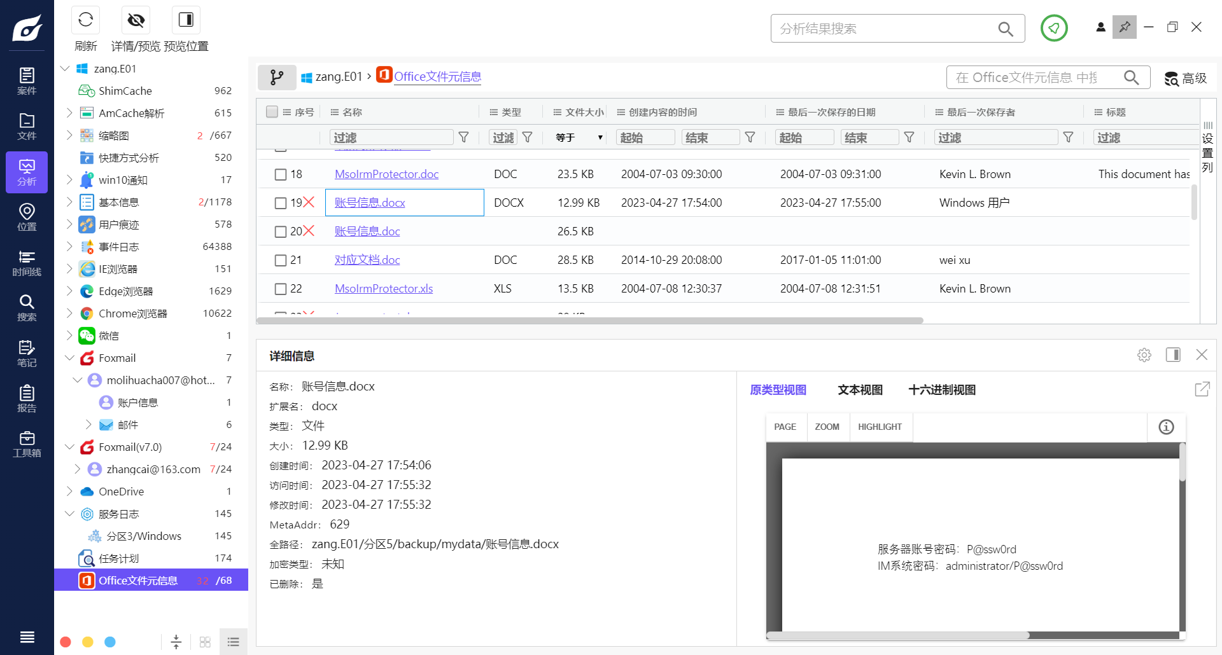Image resolution: width=1222 pixels, height=655 pixels.
Task: Select the 分析 sidebar icon
Action: click(27, 172)
